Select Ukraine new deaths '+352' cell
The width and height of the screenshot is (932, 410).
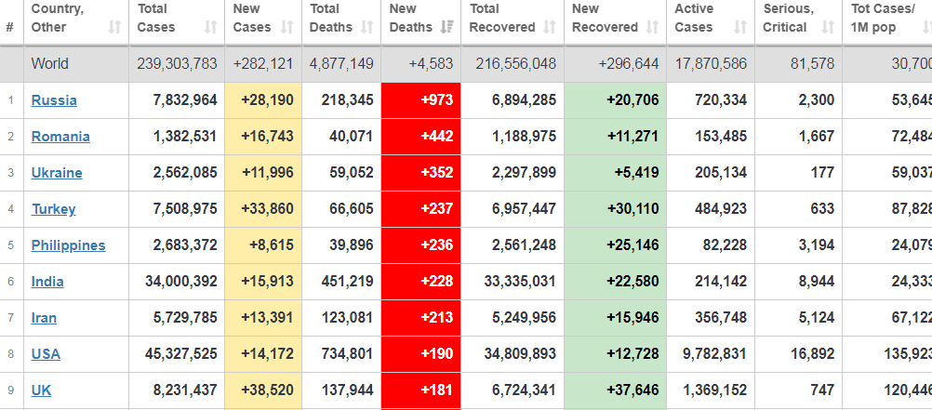click(420, 172)
